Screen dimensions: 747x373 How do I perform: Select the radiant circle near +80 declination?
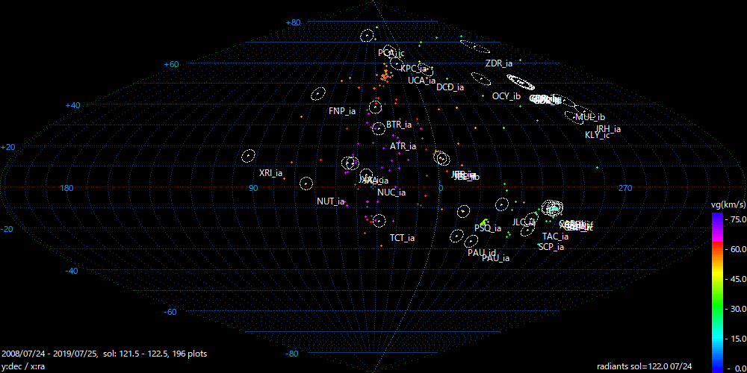click(367, 35)
